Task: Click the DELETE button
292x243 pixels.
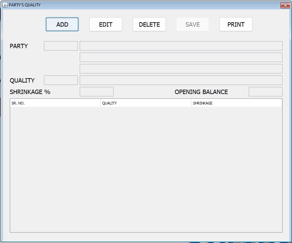Action: click(149, 25)
